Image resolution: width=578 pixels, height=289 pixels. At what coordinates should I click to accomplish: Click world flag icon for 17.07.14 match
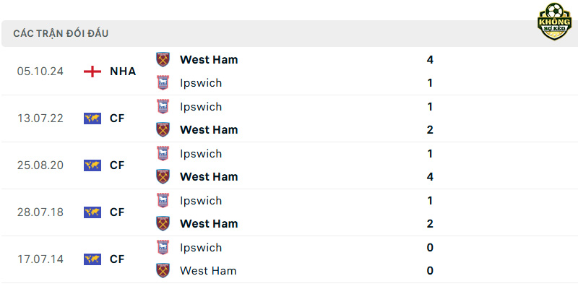click(92, 259)
